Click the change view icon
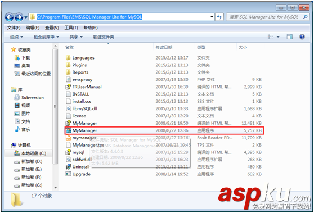 point(270,37)
